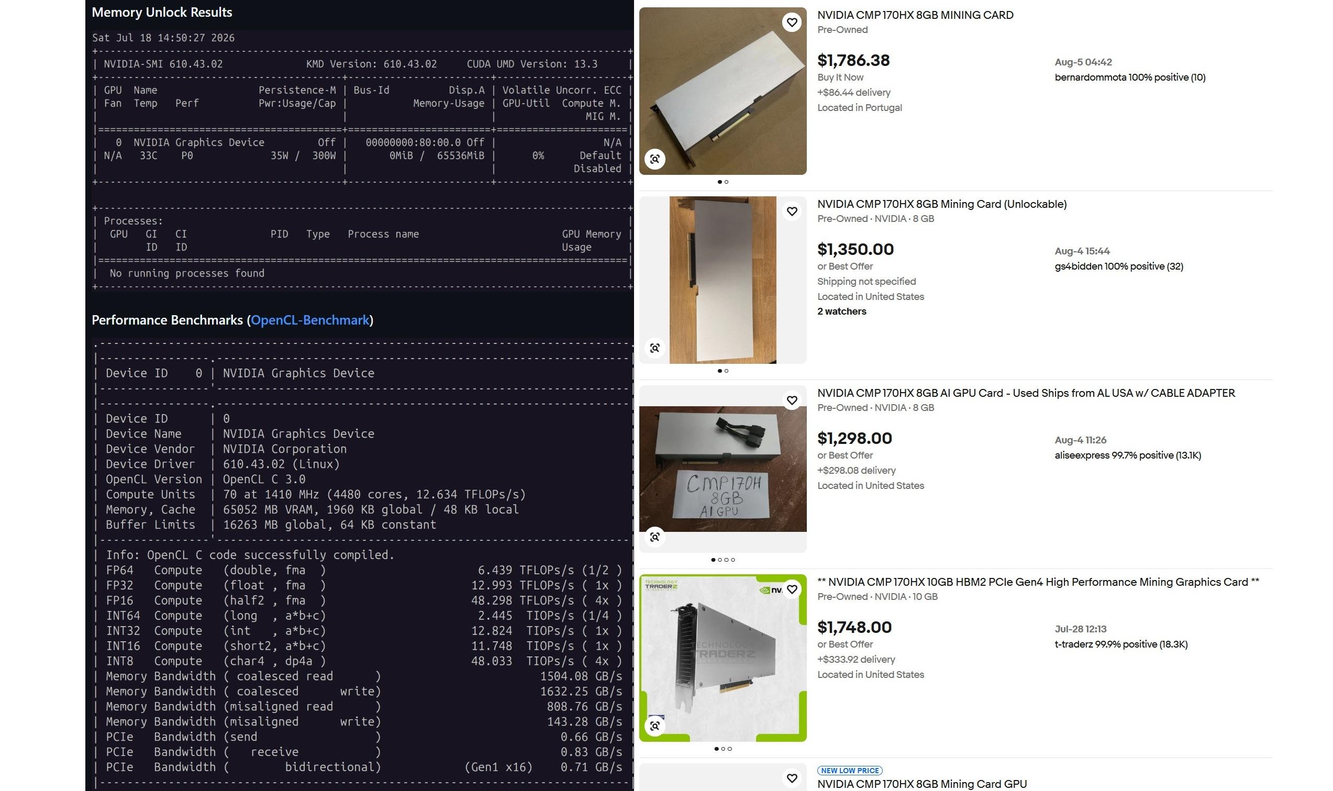Image resolution: width=1333 pixels, height=791 pixels.
Task: Select the price $1,298.00
Action: point(854,438)
